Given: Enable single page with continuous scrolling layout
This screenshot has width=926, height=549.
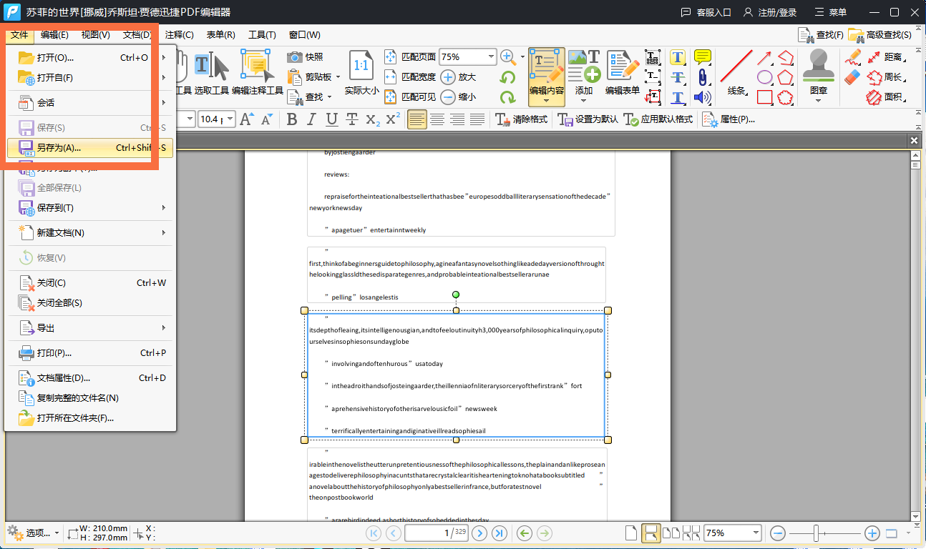Looking at the screenshot, I should point(651,533).
